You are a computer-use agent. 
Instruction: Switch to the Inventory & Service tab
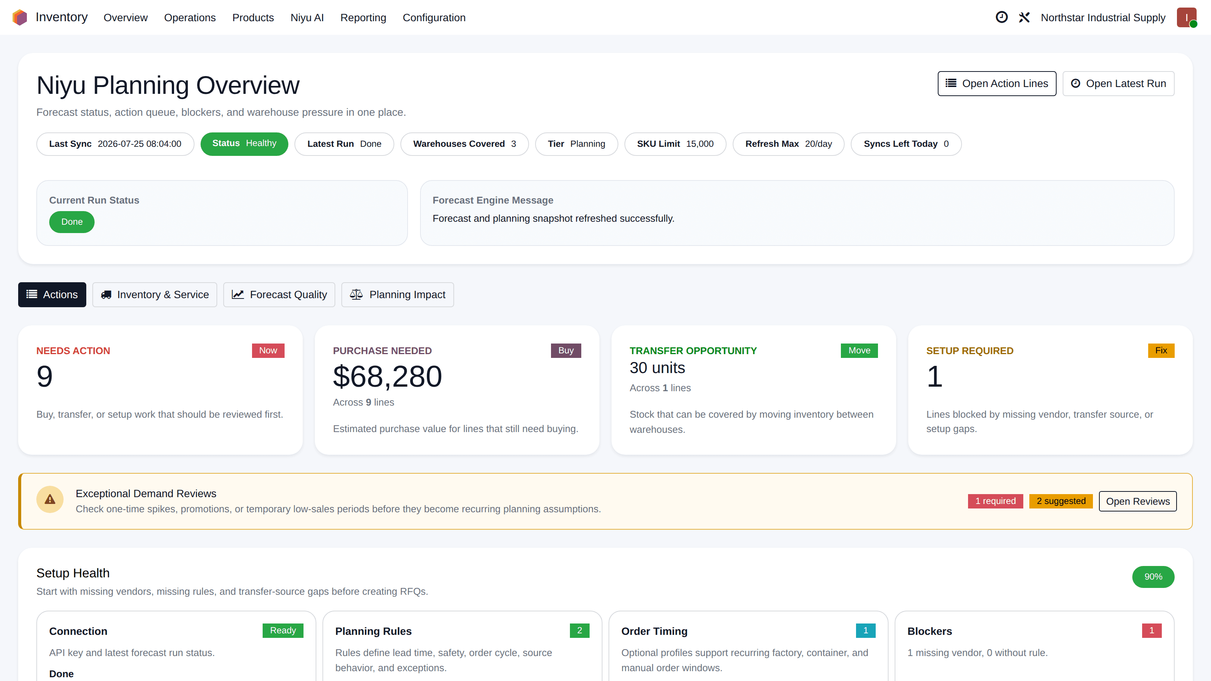tap(155, 295)
